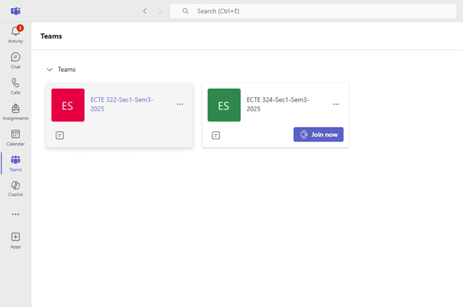The image size is (463, 307).
Task: Open the Apps store icon
Action: tap(16, 240)
